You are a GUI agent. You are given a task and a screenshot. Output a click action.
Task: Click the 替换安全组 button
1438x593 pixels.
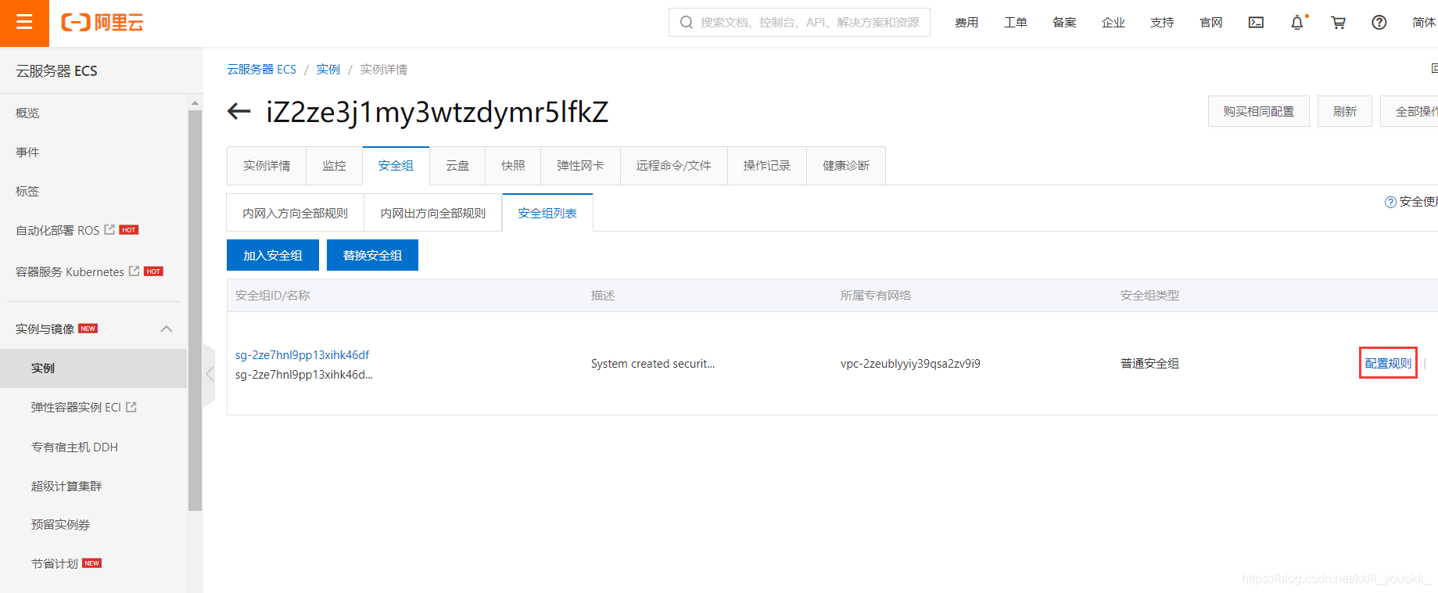(x=372, y=255)
